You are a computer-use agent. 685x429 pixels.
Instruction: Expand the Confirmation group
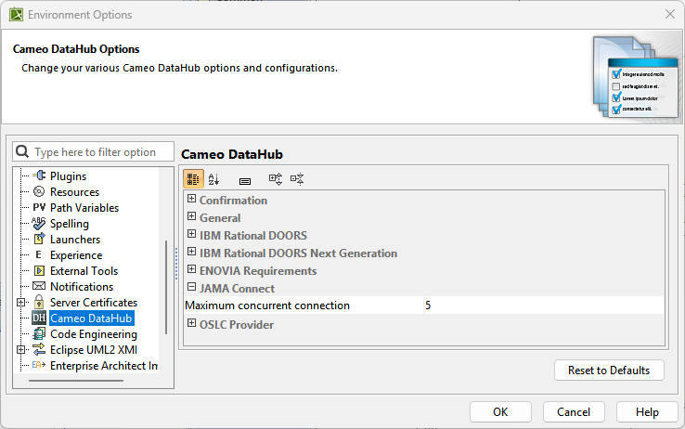(192, 200)
